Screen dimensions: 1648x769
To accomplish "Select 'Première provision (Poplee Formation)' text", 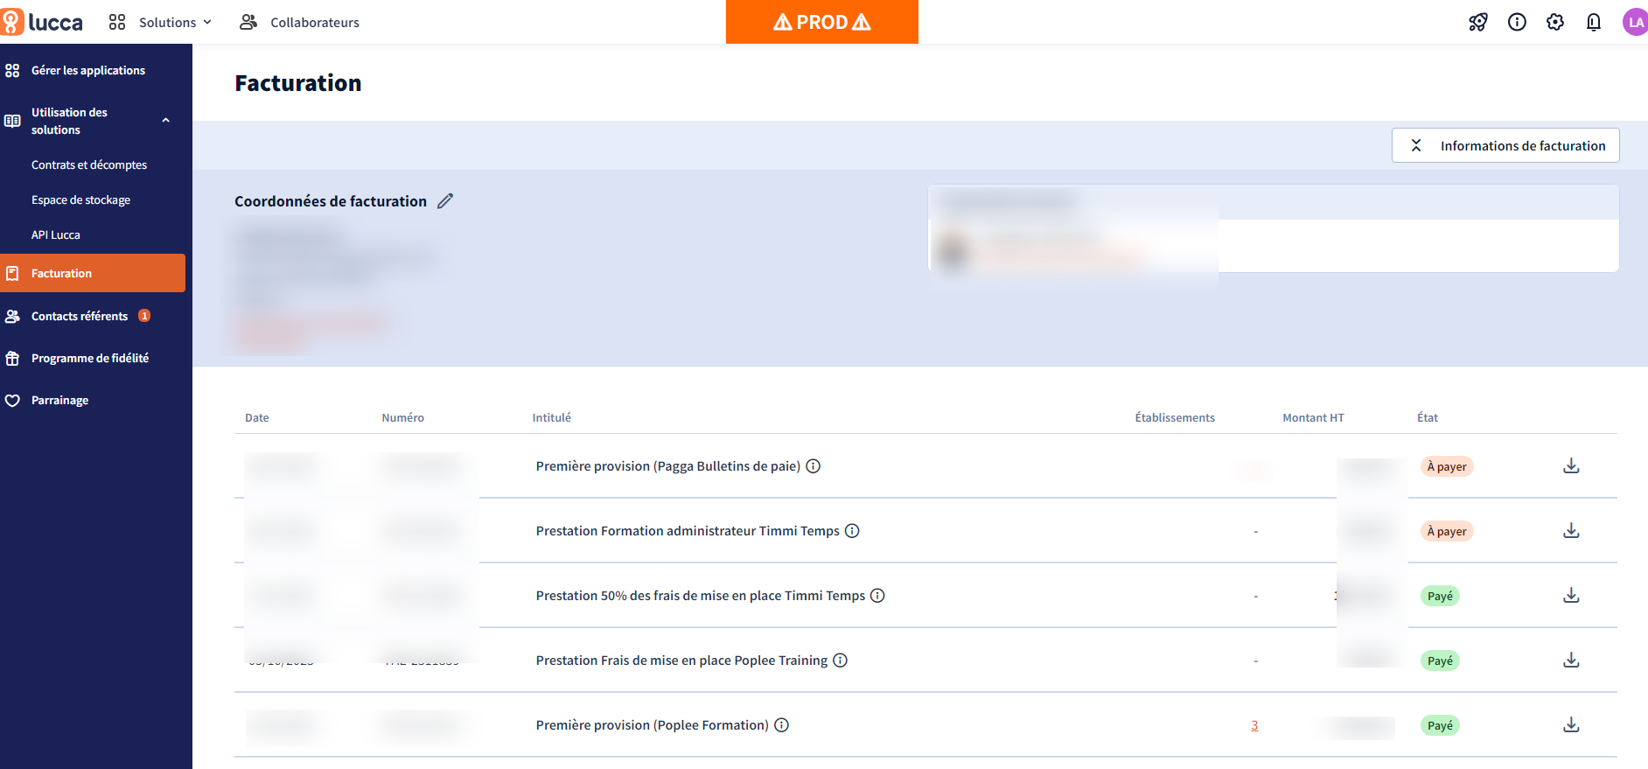I will tap(652, 725).
